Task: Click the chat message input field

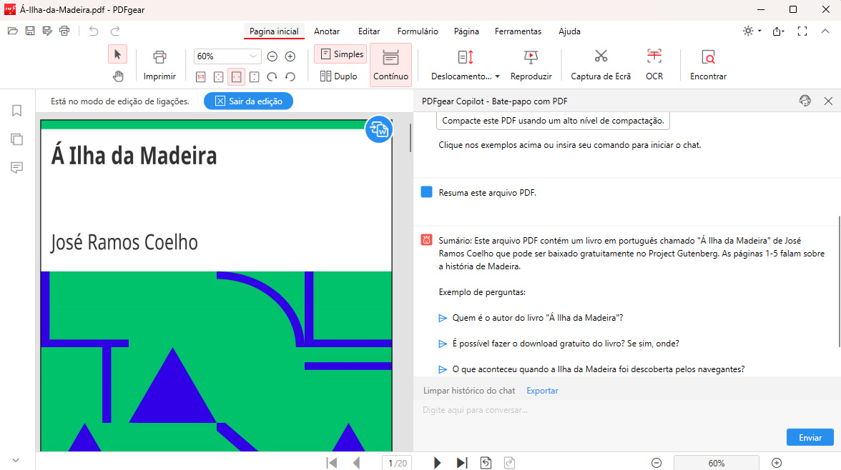Action: point(627,410)
